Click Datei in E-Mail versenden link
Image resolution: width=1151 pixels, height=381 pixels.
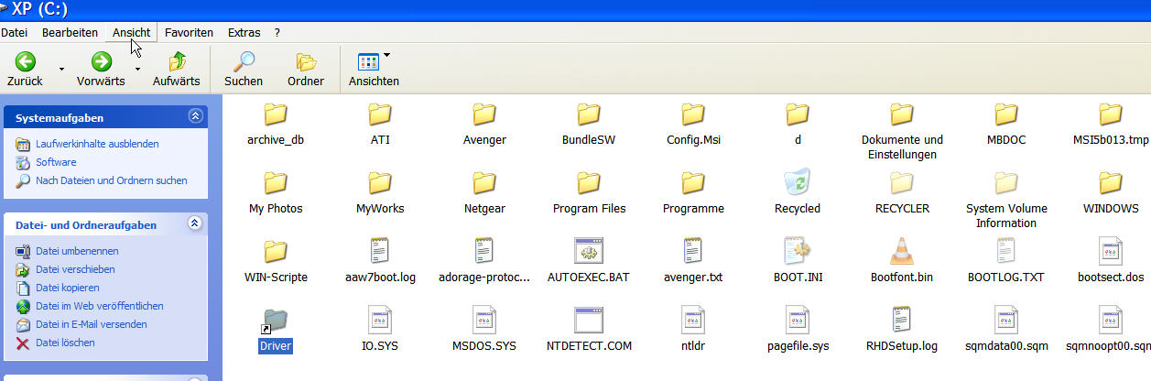click(92, 324)
